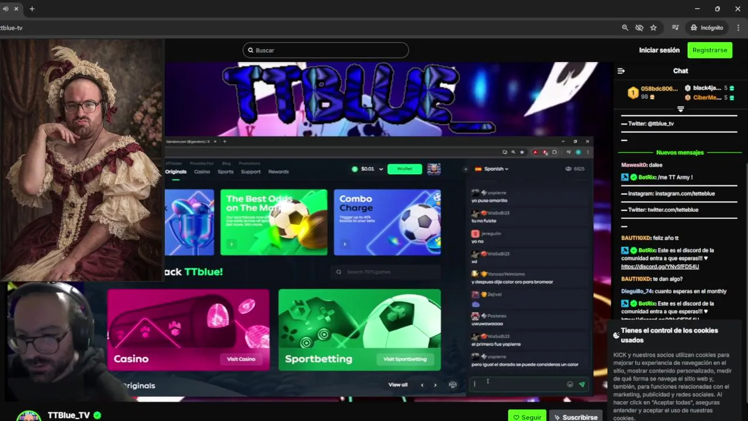
Task: Click previous arrow beside View all
Action: (x=422, y=385)
